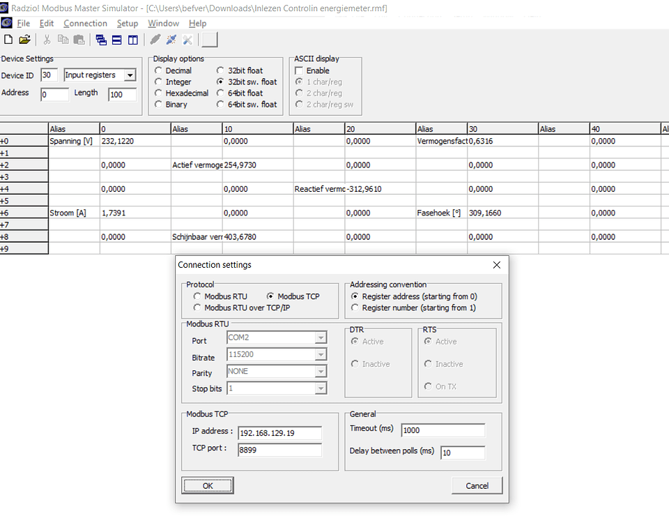Select the Fasehoek [°] alias cell
The height and width of the screenshot is (523, 669).
(442, 213)
